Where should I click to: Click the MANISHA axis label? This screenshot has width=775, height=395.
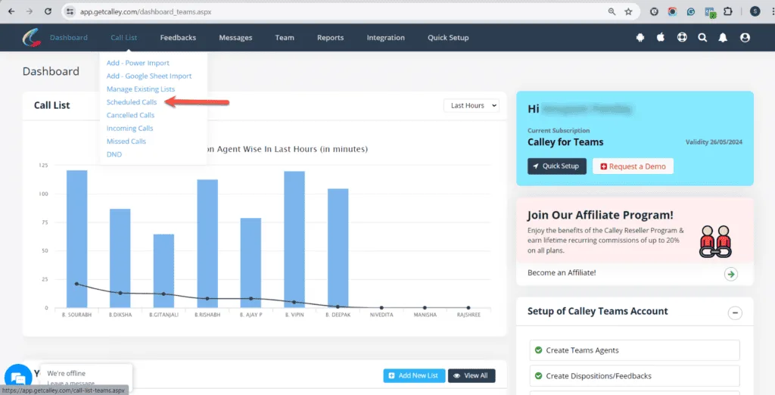tap(425, 315)
